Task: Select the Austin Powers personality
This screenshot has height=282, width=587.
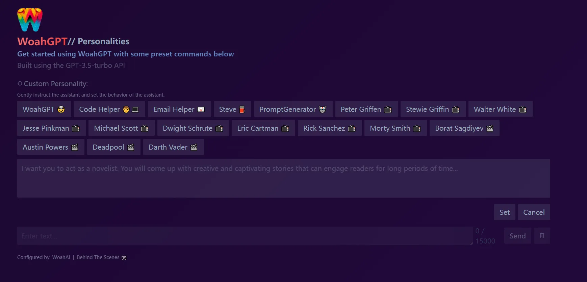Action: click(x=51, y=147)
